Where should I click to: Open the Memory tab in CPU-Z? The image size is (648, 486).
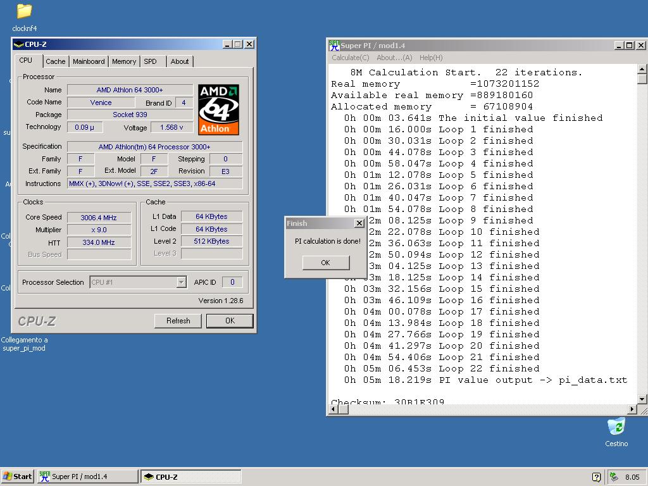tap(124, 61)
